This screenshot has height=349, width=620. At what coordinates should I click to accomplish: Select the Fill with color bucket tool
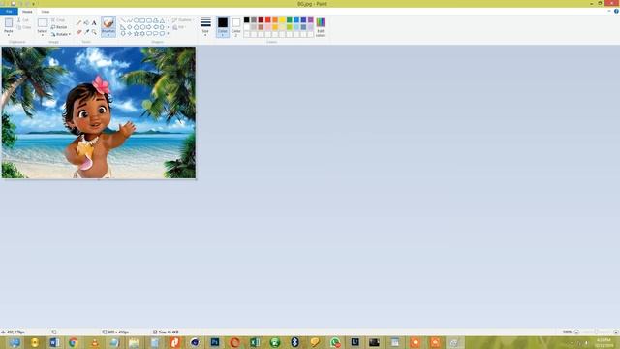(86, 23)
